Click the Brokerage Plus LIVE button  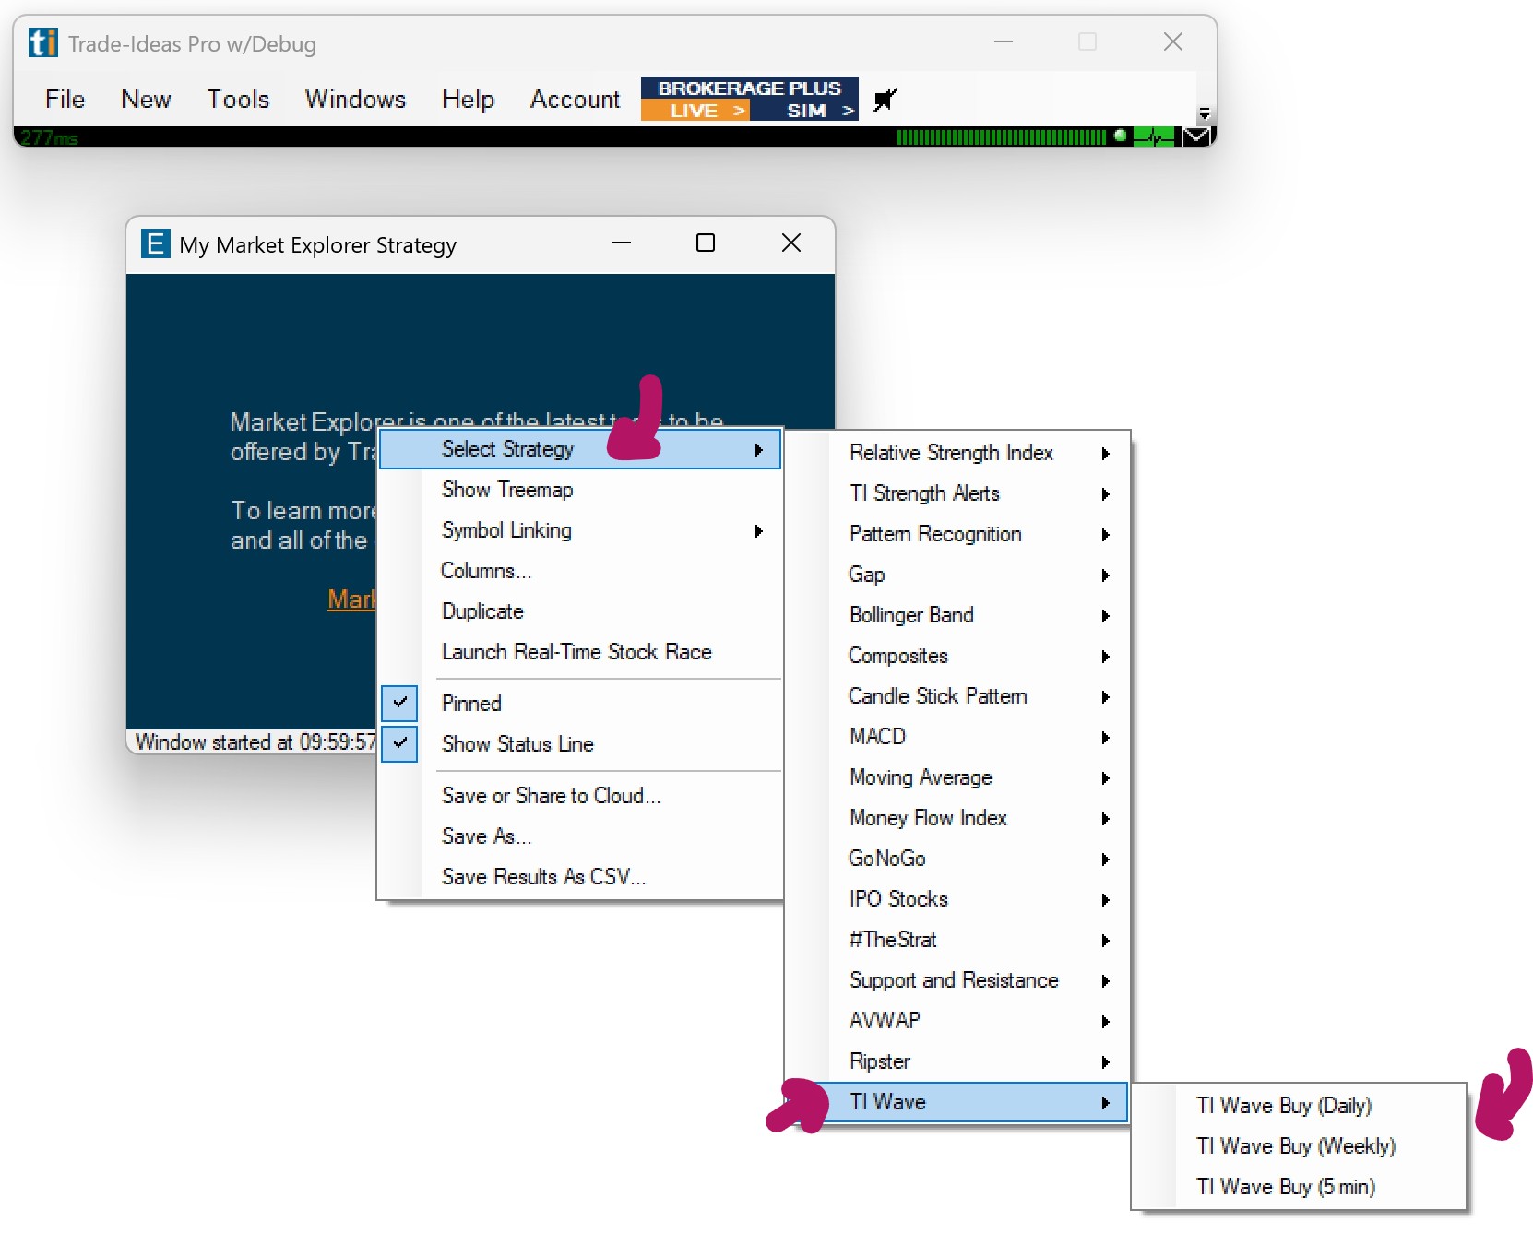(695, 111)
